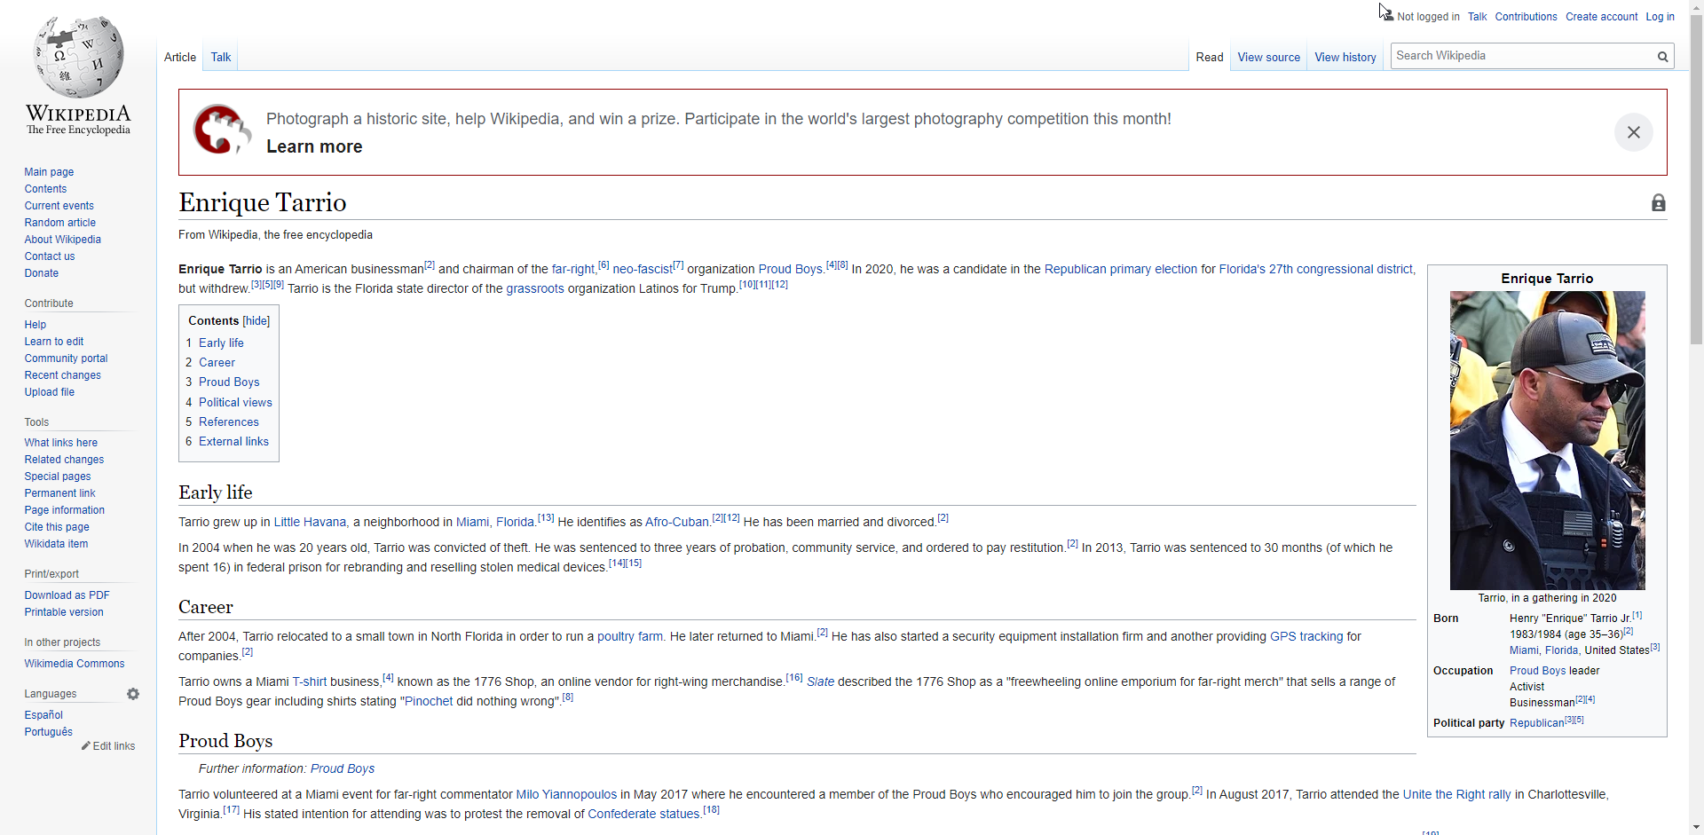The height and width of the screenshot is (835, 1704).
Task: Open the Printable version
Action: [64, 612]
